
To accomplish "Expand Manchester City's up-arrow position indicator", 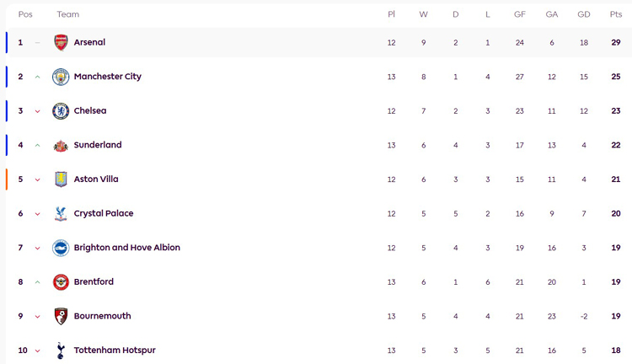I will [x=38, y=77].
